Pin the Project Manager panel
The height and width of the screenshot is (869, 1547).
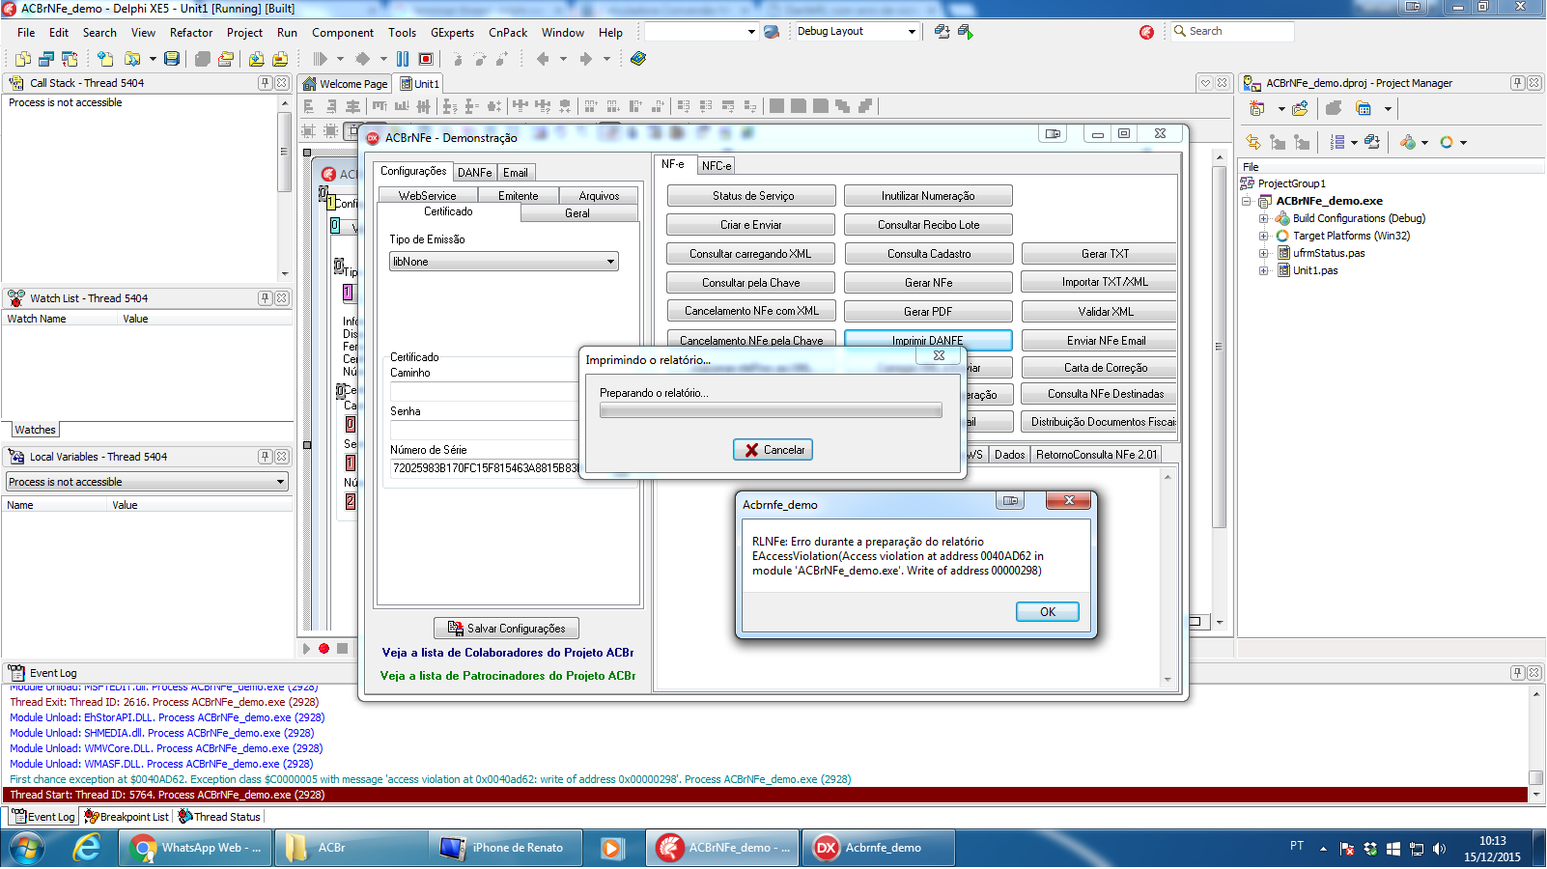pos(1518,83)
